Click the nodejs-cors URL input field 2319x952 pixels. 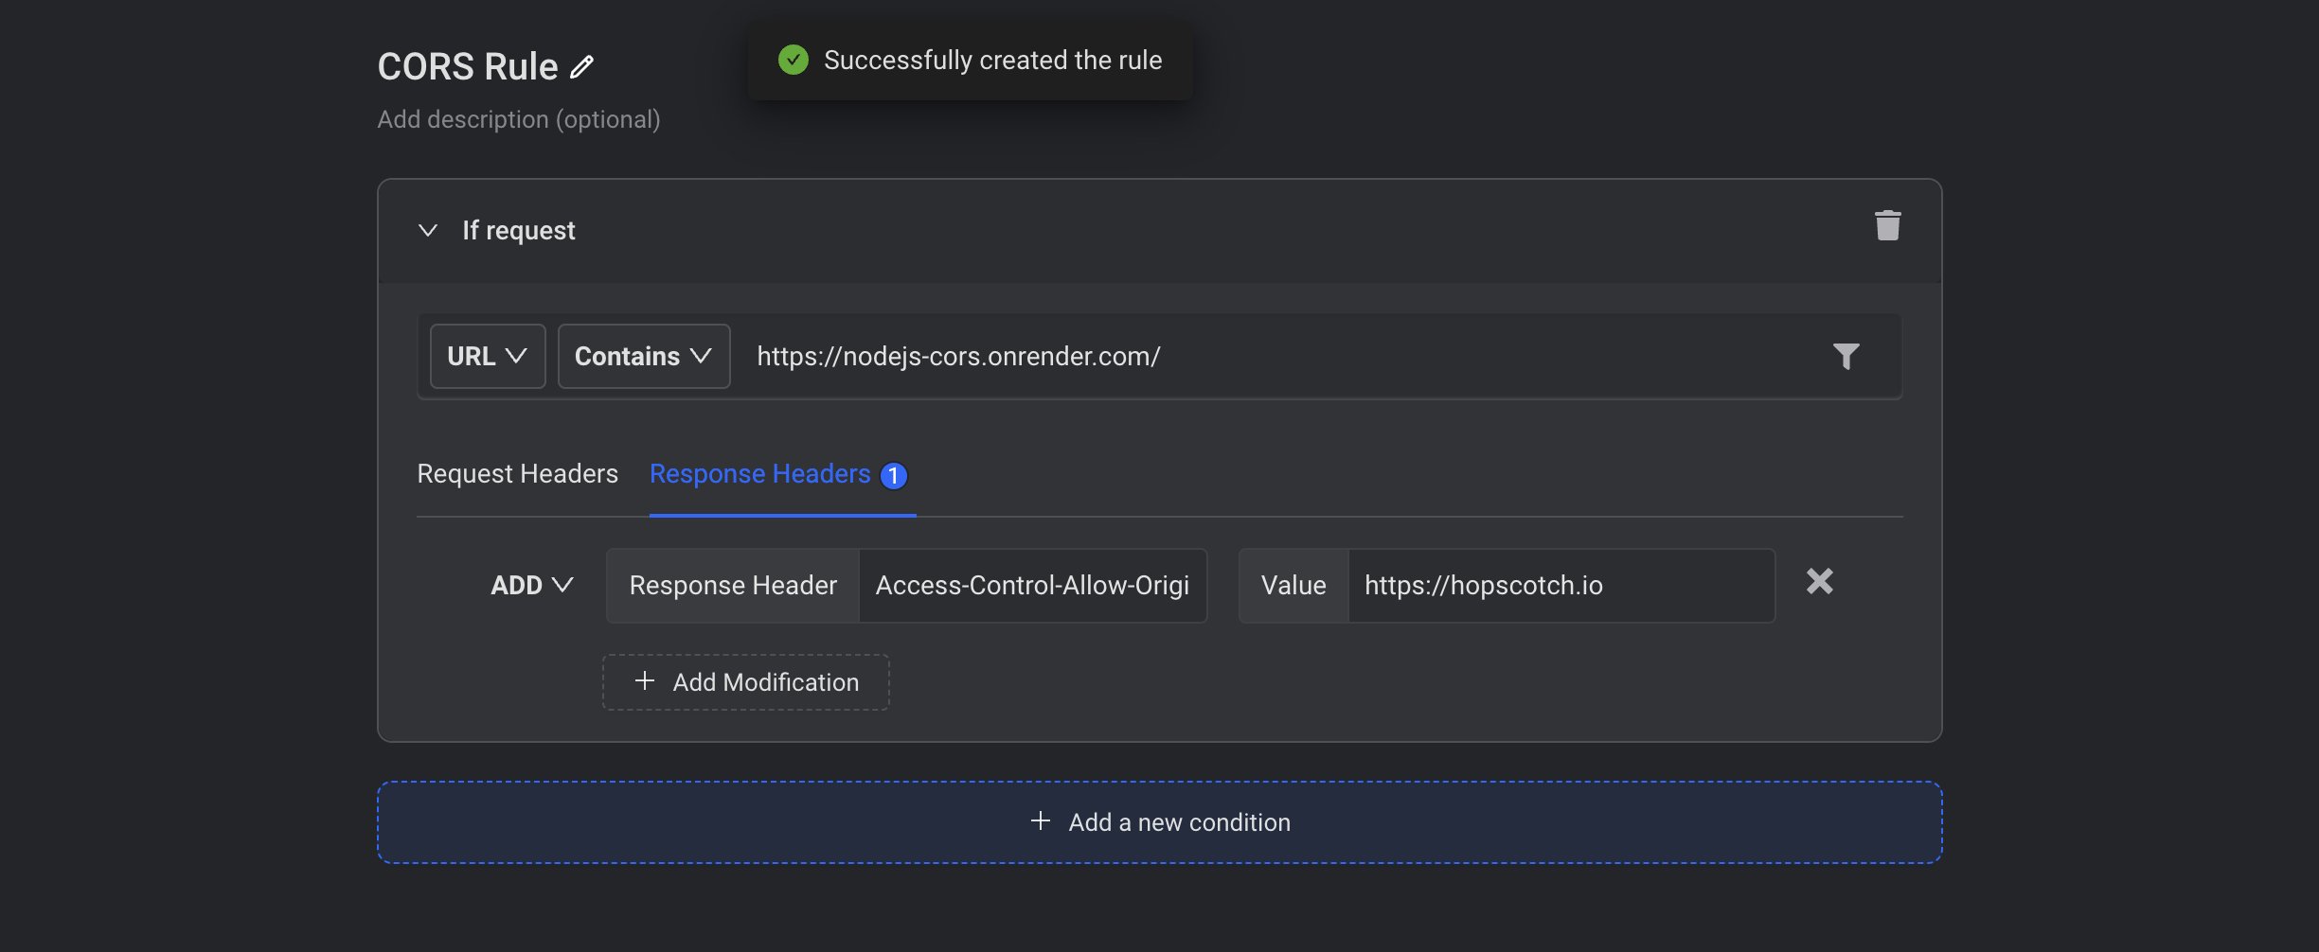(x=1278, y=356)
